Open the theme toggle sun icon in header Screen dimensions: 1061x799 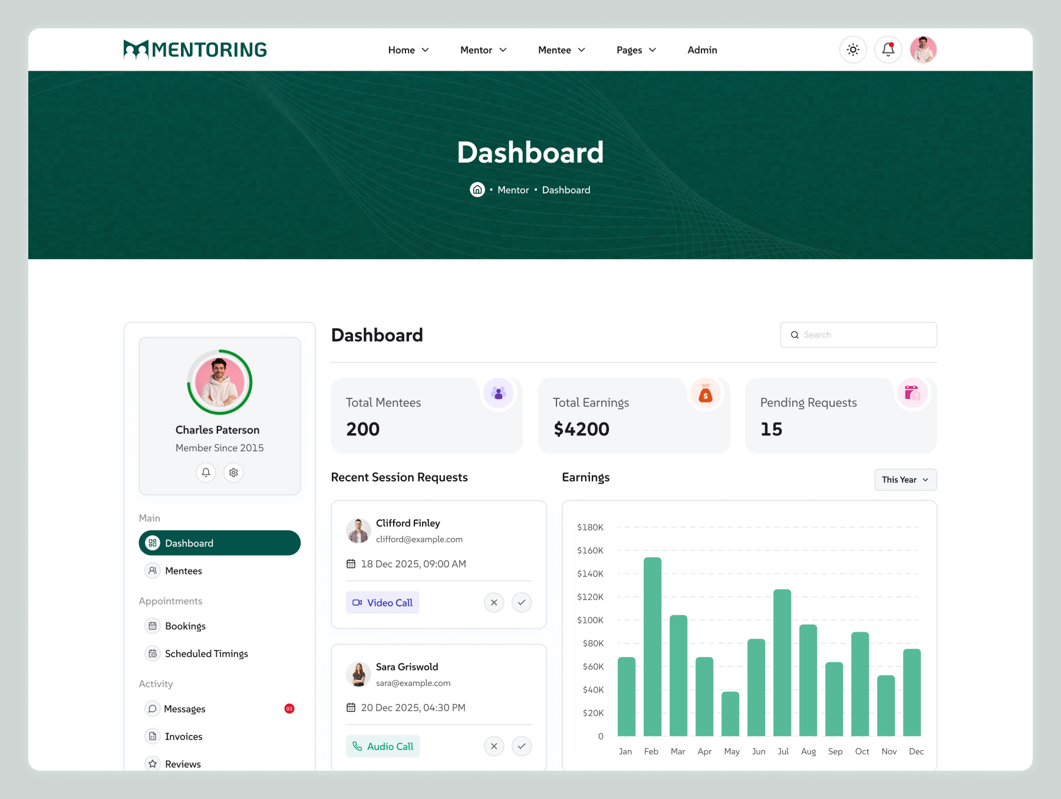pos(853,49)
